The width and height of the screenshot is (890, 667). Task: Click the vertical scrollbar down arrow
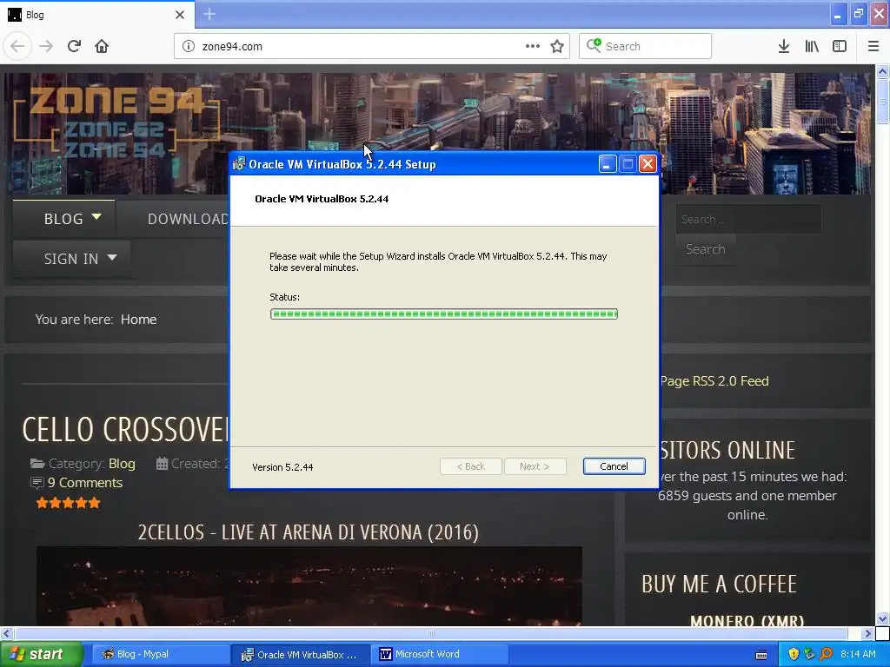883,618
